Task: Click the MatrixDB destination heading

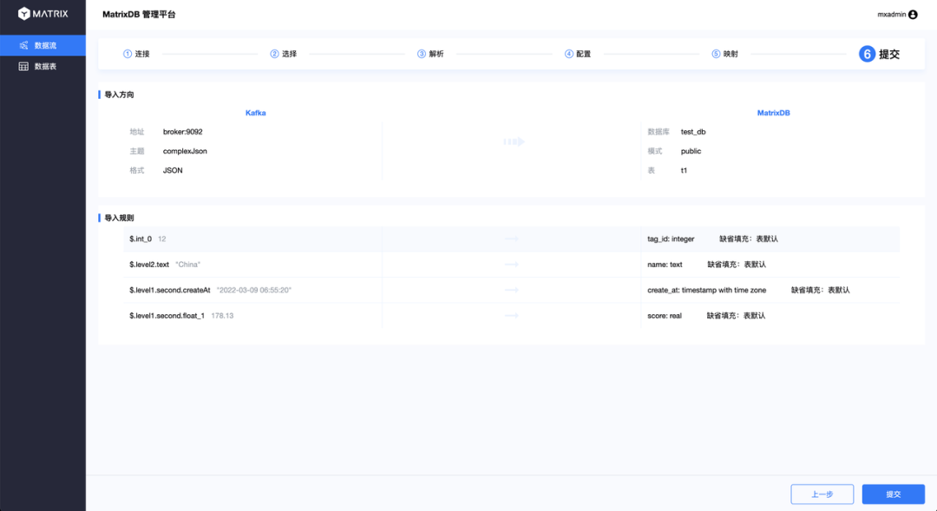Action: tap(773, 113)
